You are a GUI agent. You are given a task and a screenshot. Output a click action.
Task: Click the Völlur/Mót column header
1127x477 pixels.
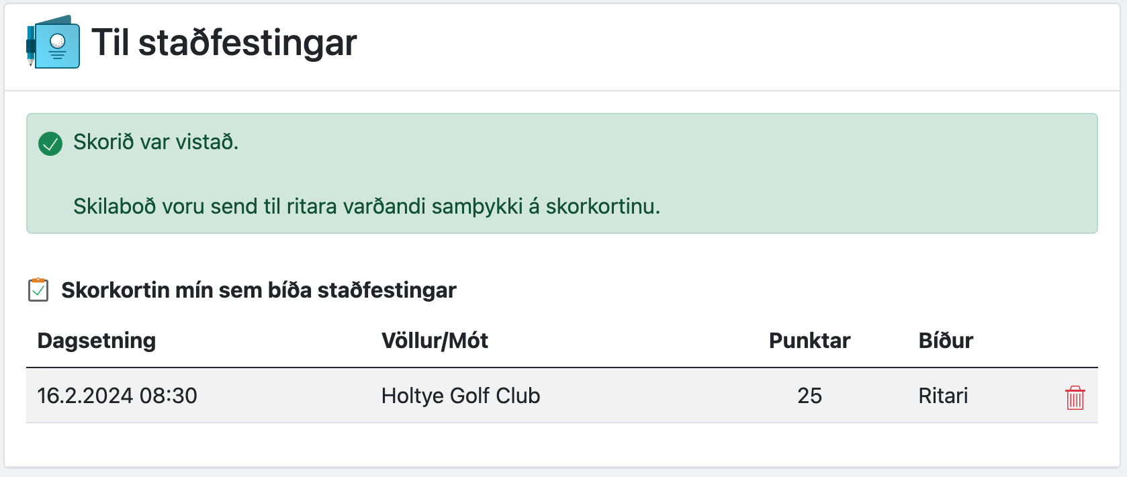coord(434,341)
